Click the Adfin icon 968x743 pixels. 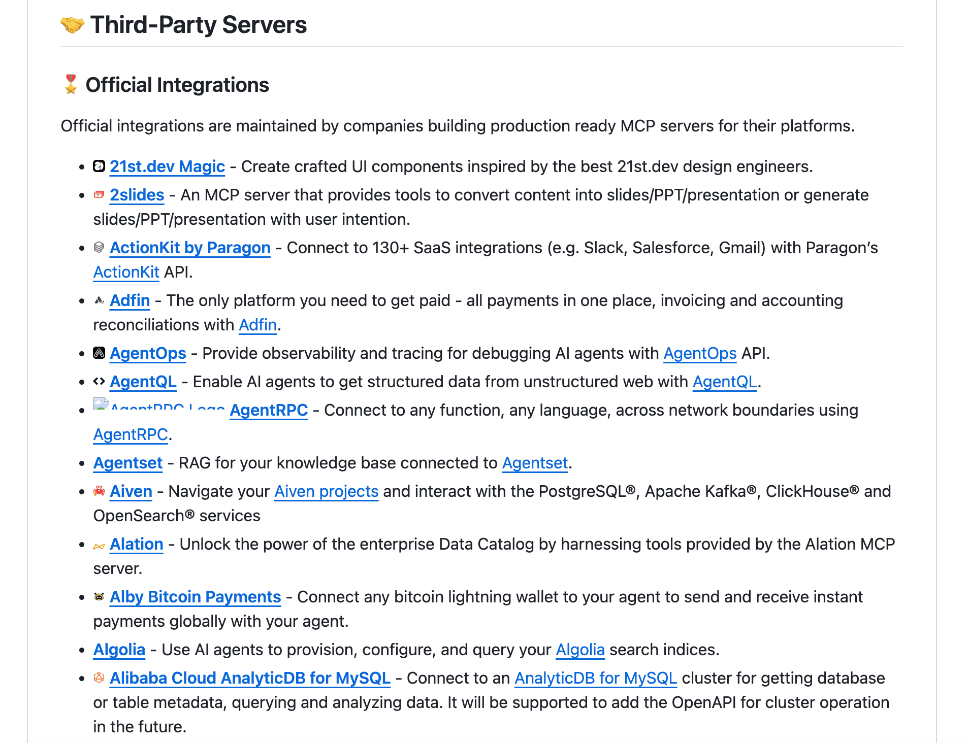tap(99, 300)
